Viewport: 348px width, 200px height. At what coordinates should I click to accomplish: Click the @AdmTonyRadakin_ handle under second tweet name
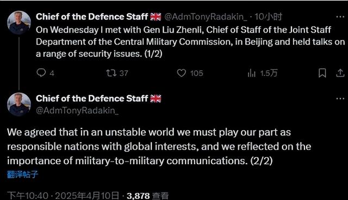coord(77,111)
